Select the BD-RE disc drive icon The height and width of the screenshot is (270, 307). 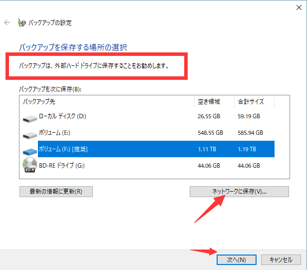[30, 165]
